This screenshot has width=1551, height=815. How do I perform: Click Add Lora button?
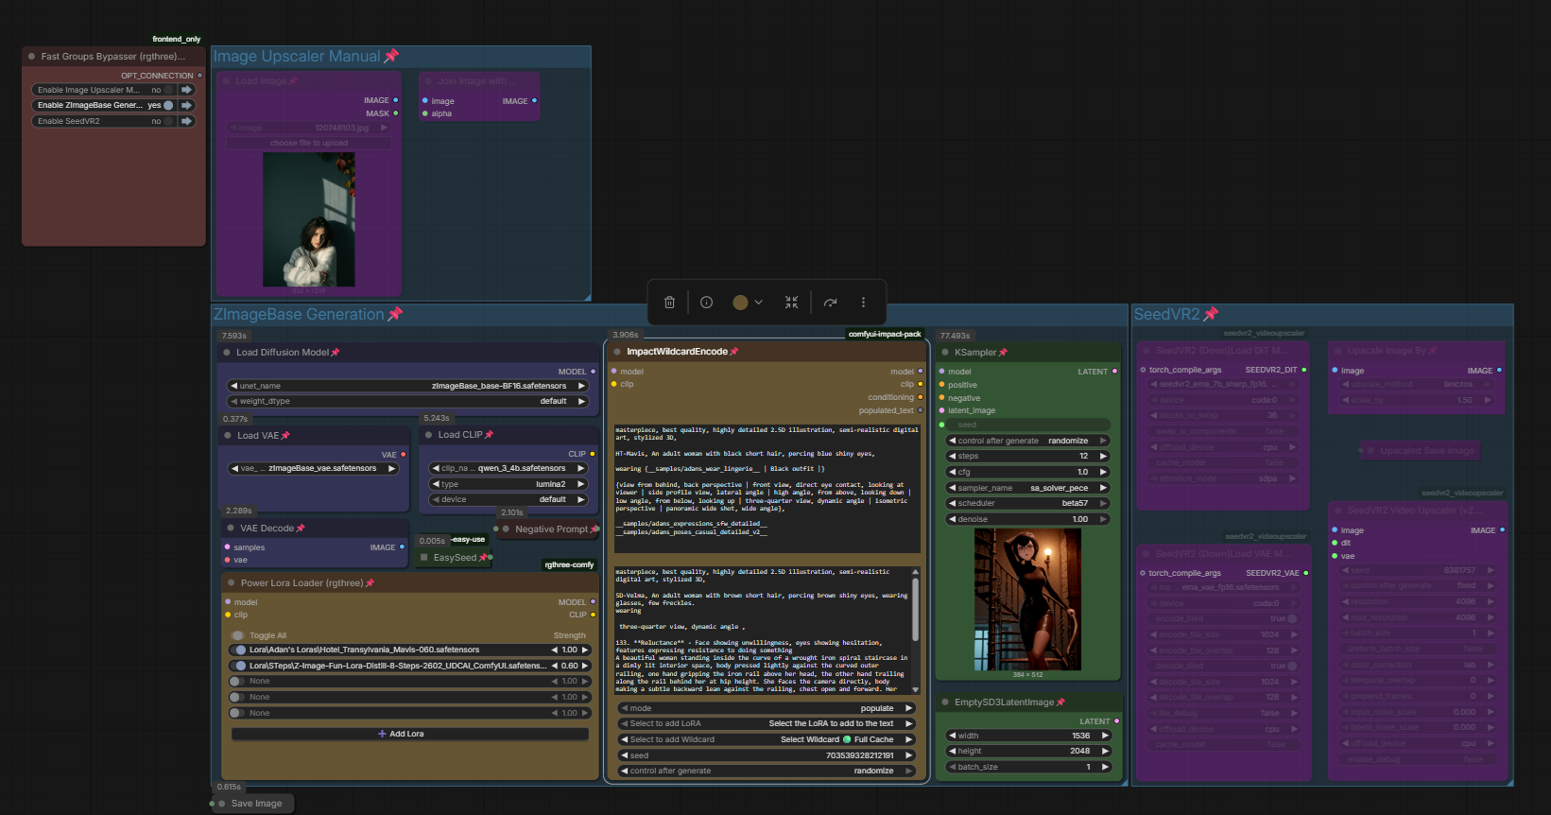408,734
